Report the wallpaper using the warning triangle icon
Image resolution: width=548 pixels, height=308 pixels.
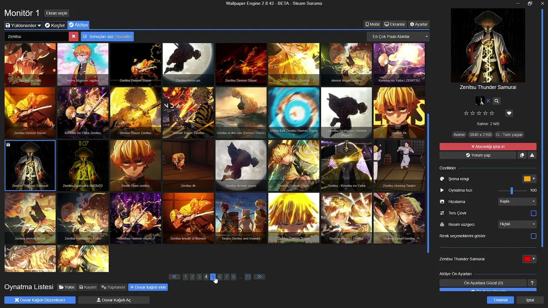[532, 155]
